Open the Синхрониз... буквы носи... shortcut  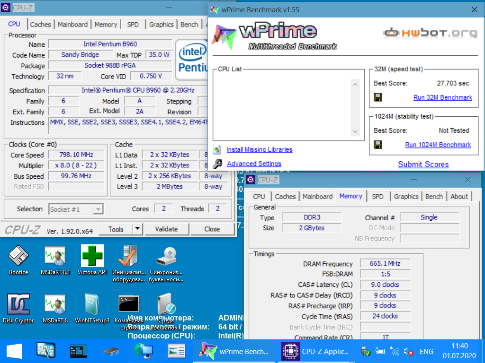(x=166, y=256)
